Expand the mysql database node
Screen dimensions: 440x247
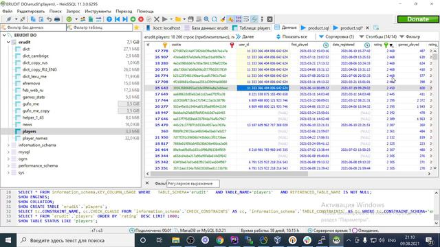click(8, 152)
